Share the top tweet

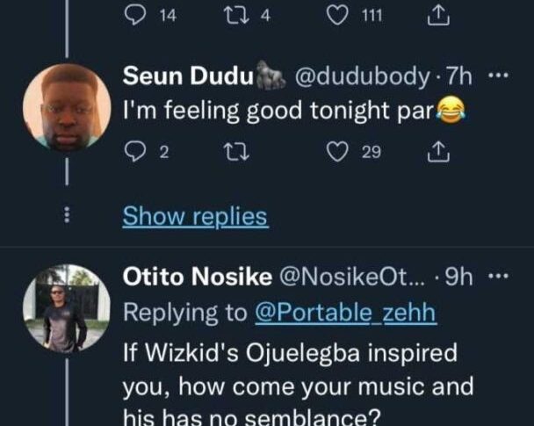pyautogui.click(x=437, y=15)
